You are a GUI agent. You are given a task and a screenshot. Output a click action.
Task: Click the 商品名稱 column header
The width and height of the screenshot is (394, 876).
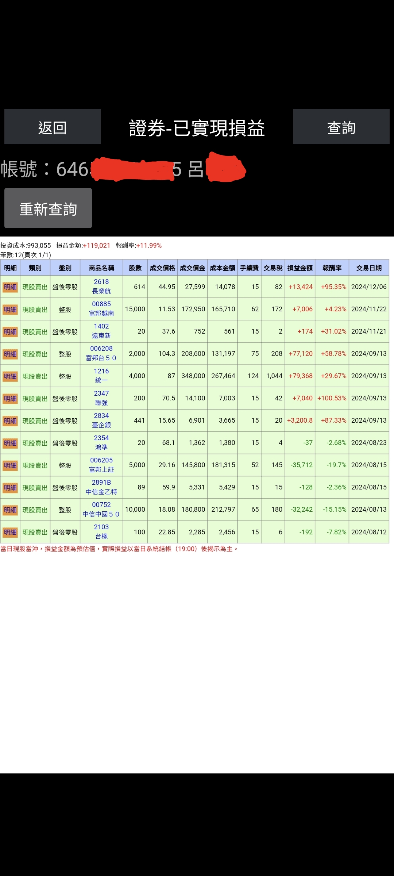pyautogui.click(x=101, y=268)
